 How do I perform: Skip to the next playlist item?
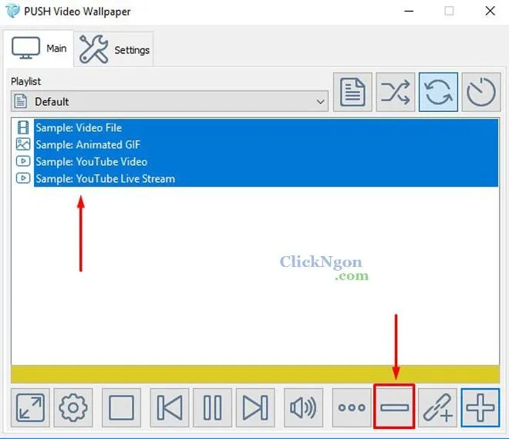255,407
